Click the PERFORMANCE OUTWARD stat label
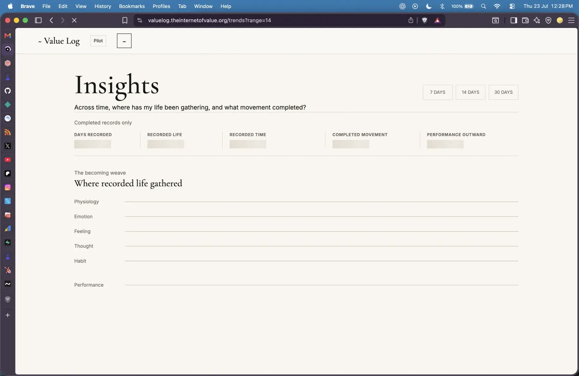Screen dimensions: 579x376 (456, 135)
